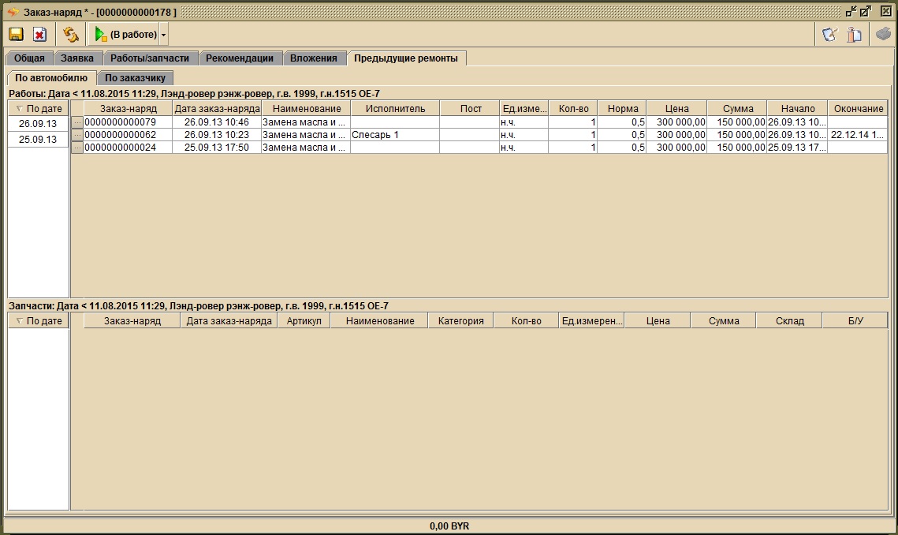Switch to the Общая tab
This screenshot has height=535, width=898.
click(29, 58)
